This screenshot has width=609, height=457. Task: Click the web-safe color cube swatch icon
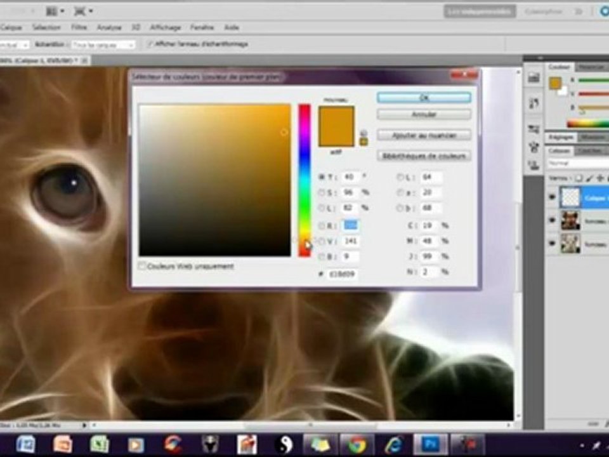click(x=363, y=142)
